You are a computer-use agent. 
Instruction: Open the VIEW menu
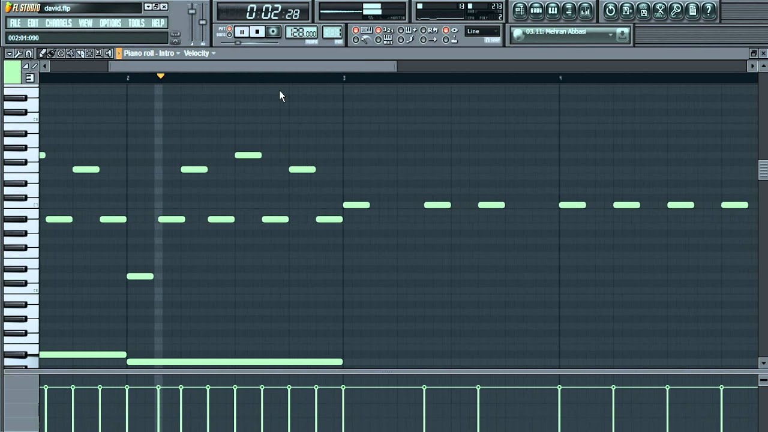tap(86, 23)
